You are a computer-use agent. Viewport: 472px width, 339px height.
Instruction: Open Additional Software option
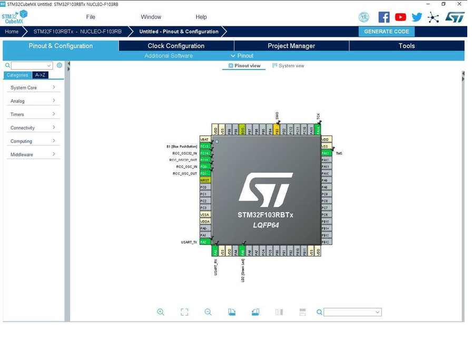tap(168, 56)
